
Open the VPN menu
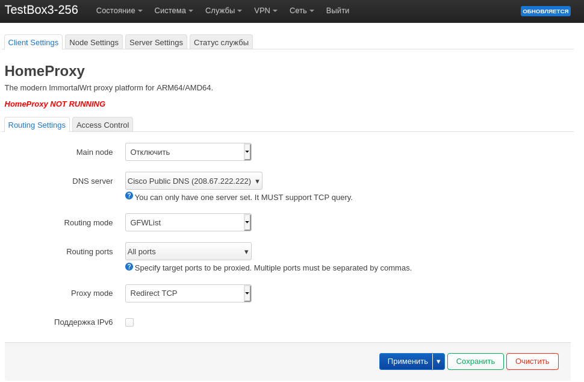click(266, 11)
